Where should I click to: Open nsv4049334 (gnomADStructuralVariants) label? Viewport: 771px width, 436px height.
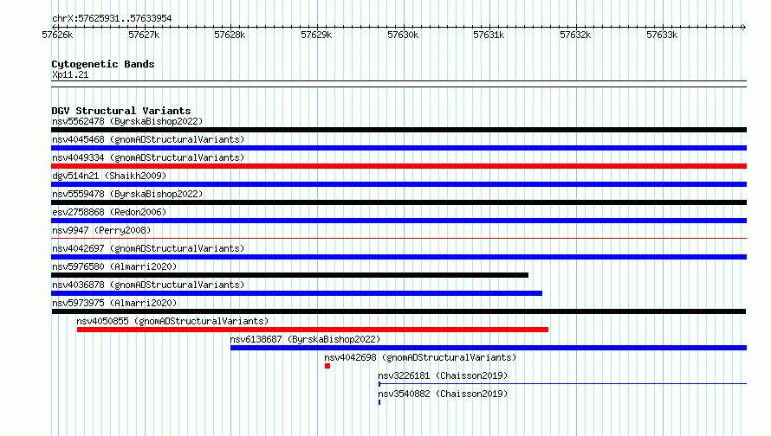coord(148,157)
